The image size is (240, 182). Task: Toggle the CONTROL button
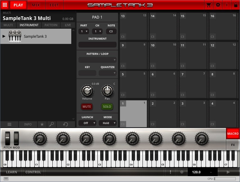(33, 172)
